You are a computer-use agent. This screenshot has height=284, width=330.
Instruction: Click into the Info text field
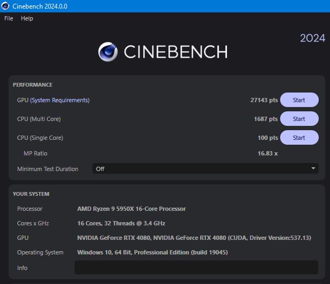pyautogui.click(x=196, y=267)
